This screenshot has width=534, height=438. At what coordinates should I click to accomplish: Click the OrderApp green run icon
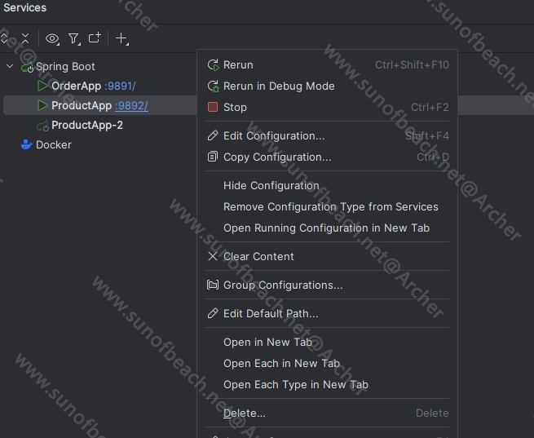click(x=42, y=86)
